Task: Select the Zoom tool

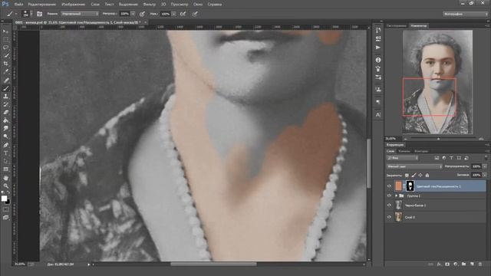Action: tap(5, 186)
